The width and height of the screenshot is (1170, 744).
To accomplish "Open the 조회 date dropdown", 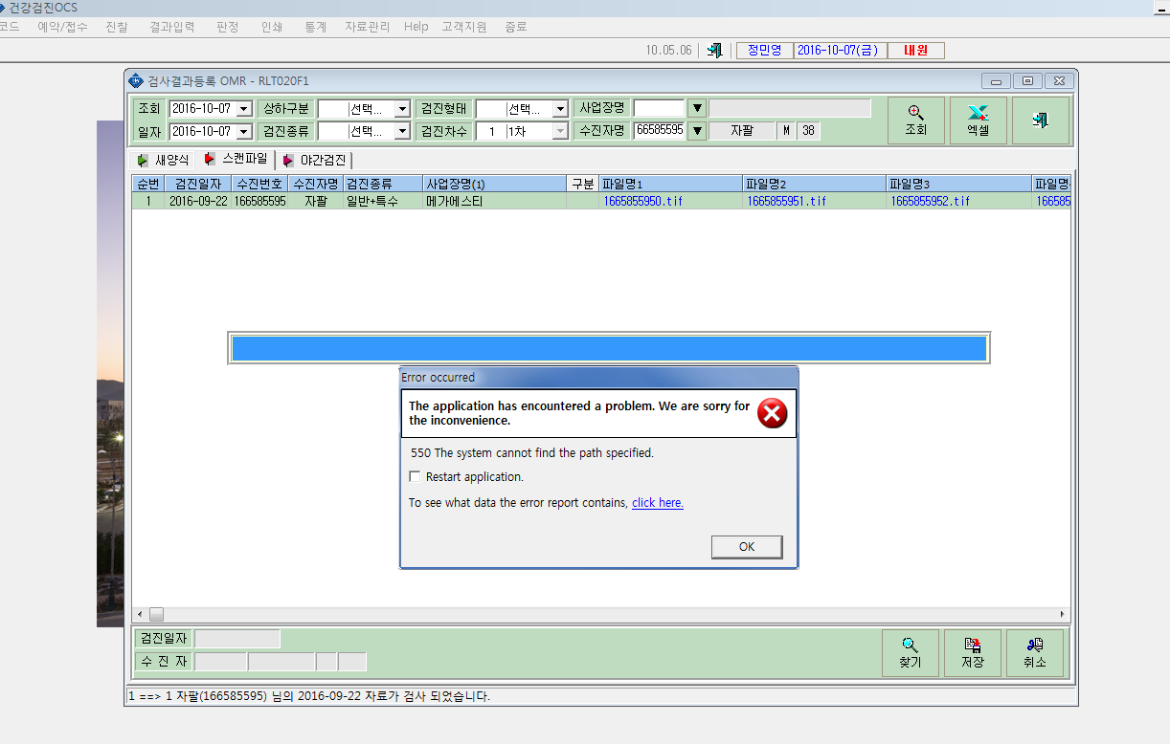I will click(x=243, y=109).
